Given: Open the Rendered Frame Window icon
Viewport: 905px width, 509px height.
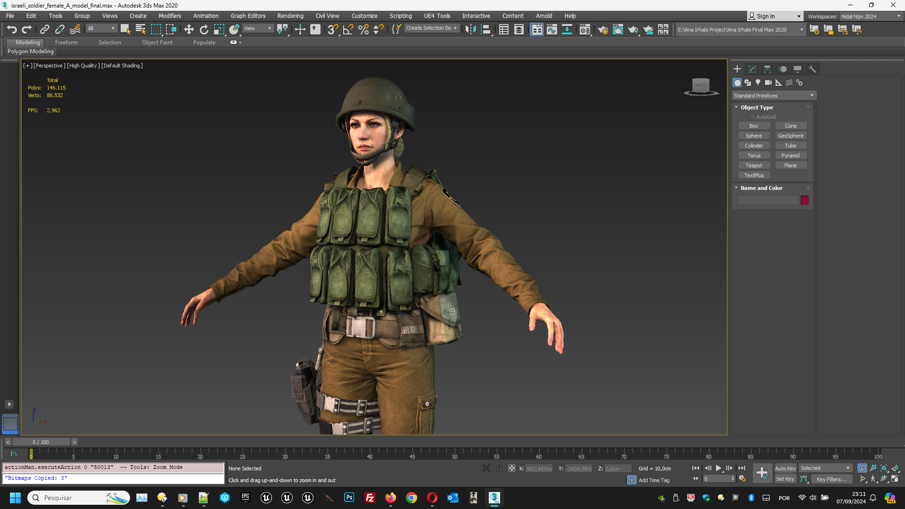Looking at the screenshot, I should tap(618, 30).
